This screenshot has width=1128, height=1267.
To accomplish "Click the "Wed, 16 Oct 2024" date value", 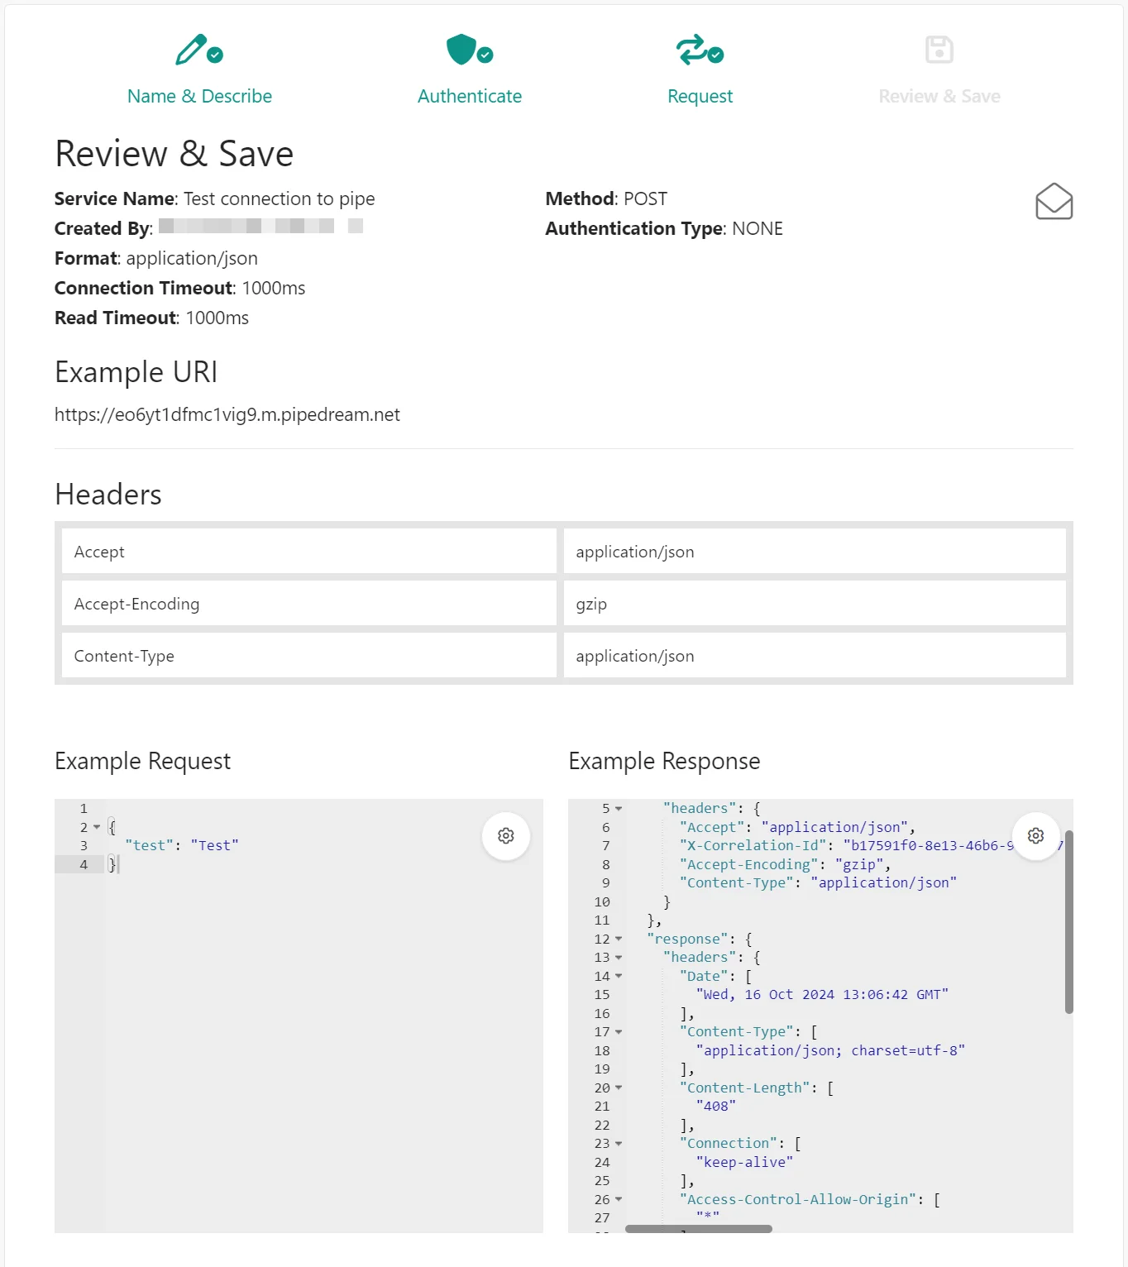I will point(822,994).
